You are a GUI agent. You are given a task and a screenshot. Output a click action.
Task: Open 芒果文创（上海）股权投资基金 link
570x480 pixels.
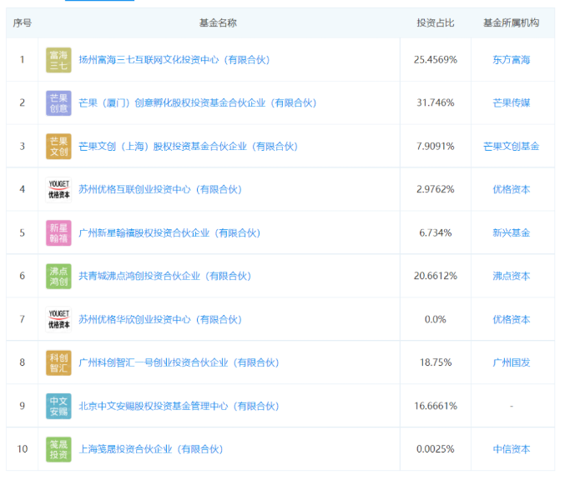pos(189,147)
